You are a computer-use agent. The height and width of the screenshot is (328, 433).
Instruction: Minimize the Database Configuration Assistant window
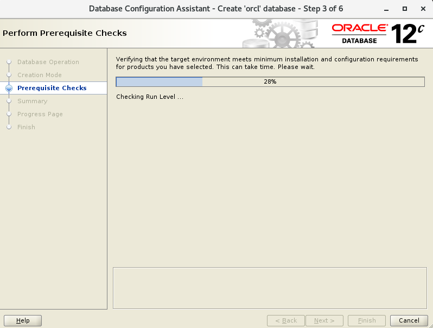point(386,9)
